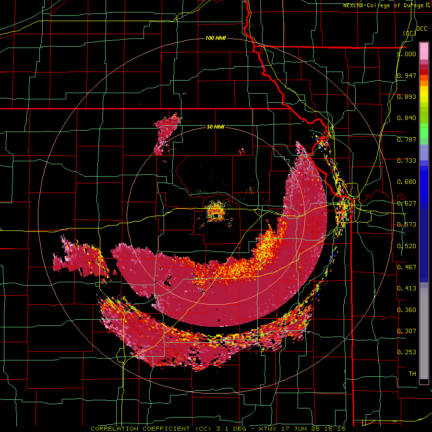Click the [CC] label above the color bar

click(x=409, y=33)
